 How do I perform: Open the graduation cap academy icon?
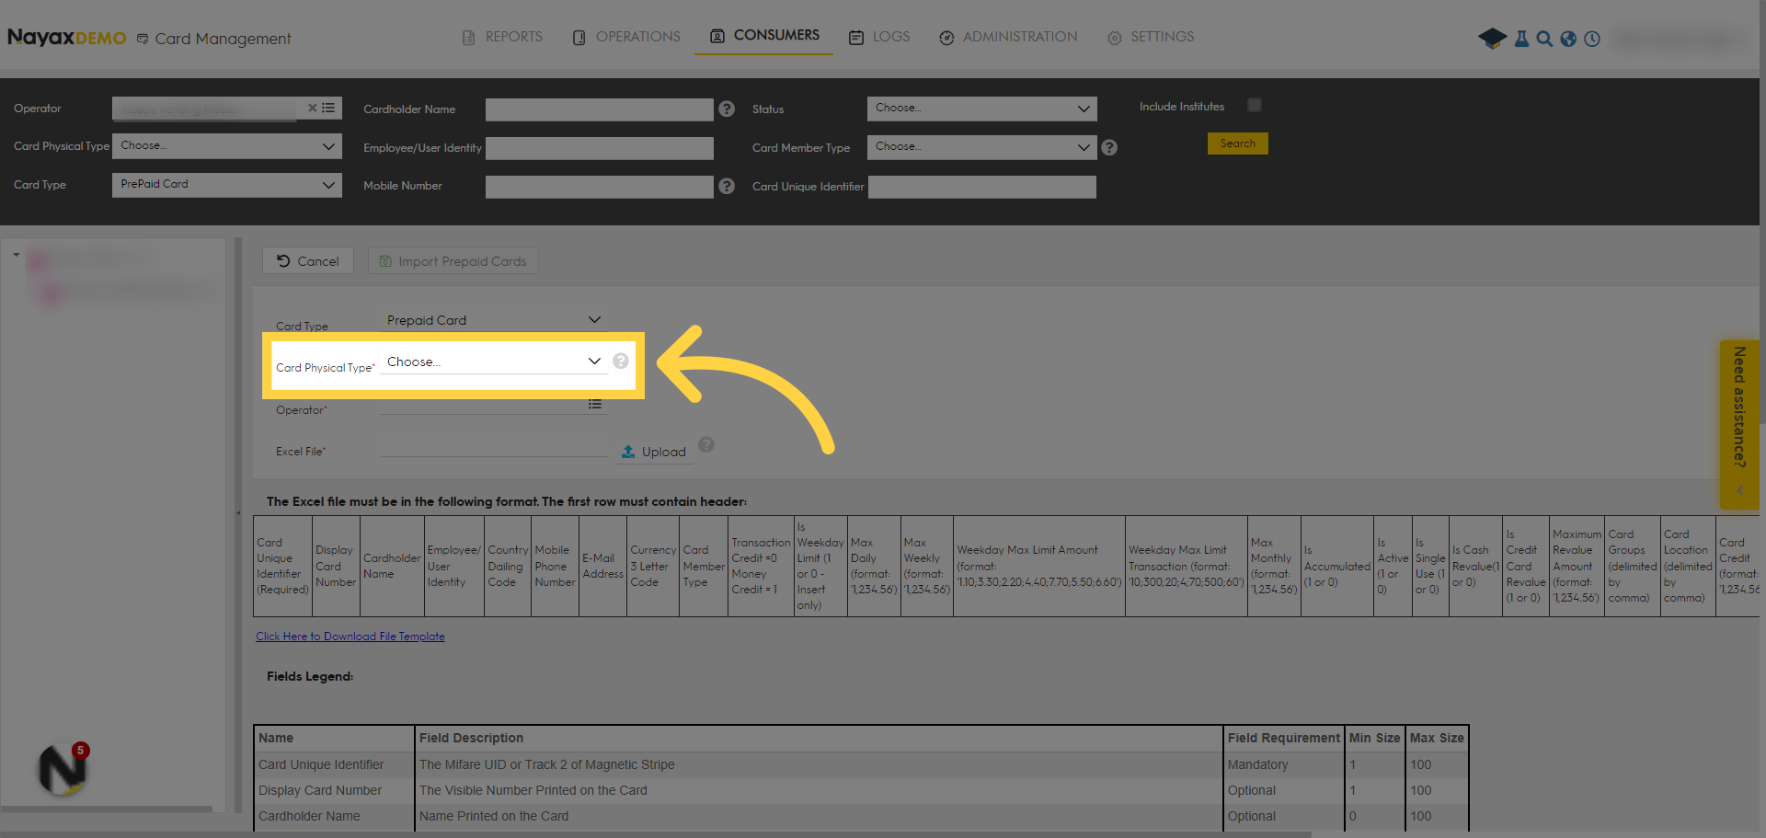tap(1492, 39)
